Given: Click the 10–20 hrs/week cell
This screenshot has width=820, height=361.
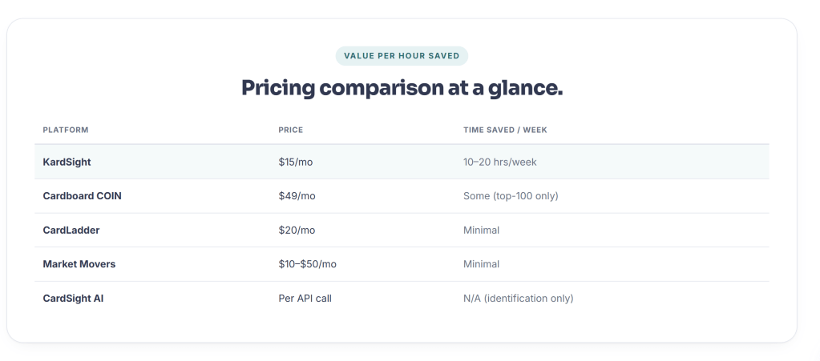Looking at the screenshot, I should tap(500, 162).
